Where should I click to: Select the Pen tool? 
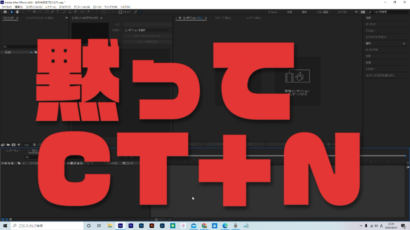[x=52, y=12]
